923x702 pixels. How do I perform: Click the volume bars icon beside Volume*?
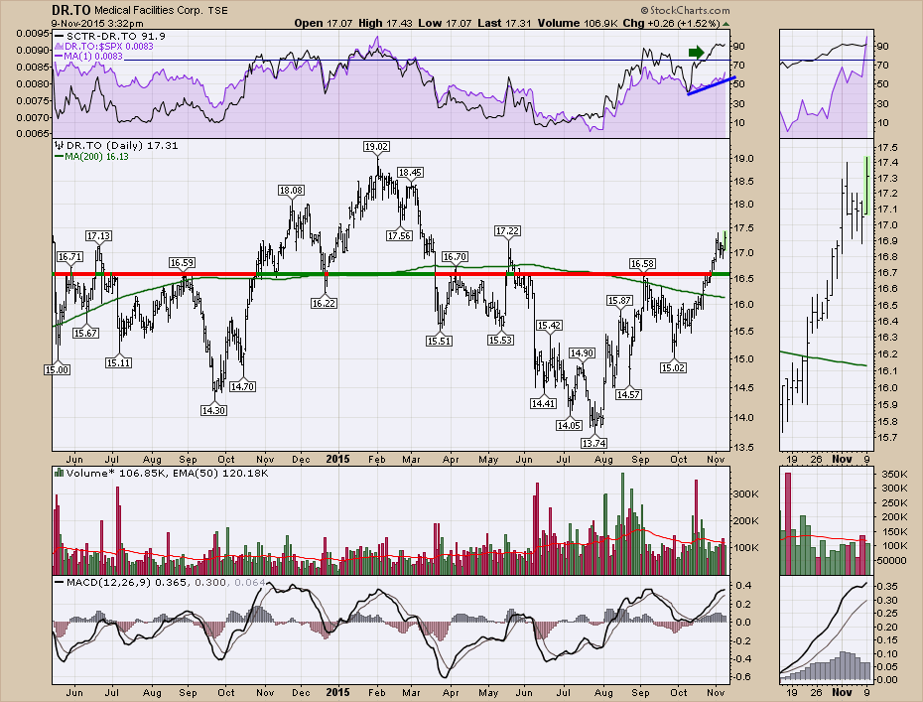pyautogui.click(x=59, y=473)
